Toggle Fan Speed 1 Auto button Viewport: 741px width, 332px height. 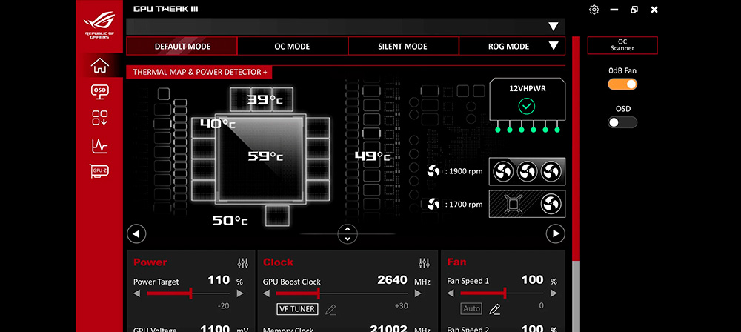tap(471, 309)
